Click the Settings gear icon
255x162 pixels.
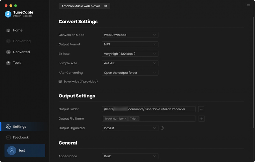tap(8, 127)
